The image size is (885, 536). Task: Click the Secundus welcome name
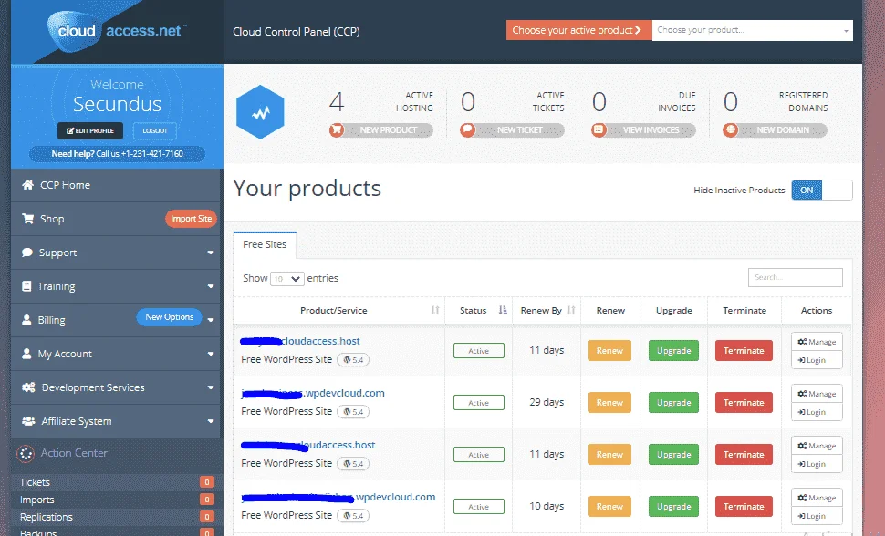pyautogui.click(x=117, y=105)
